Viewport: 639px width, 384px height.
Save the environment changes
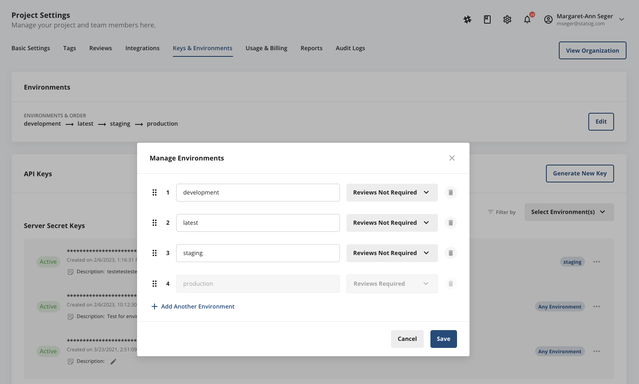[444, 339]
